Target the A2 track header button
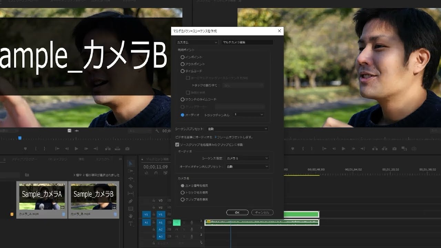This screenshot has height=248, width=441. (161, 229)
